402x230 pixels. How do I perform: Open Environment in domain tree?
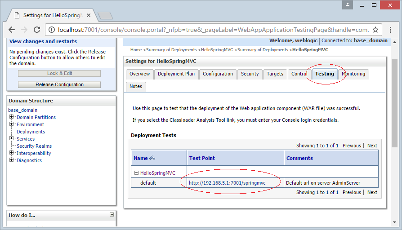click(30, 124)
